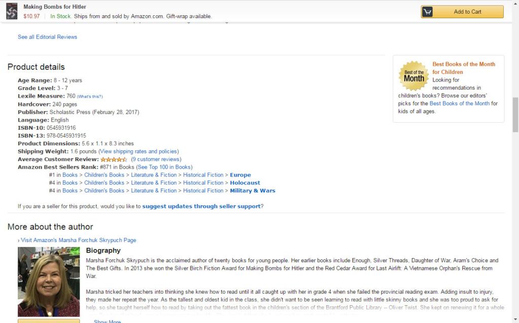
Task: See Top 100 in Books
Action: 165,167
